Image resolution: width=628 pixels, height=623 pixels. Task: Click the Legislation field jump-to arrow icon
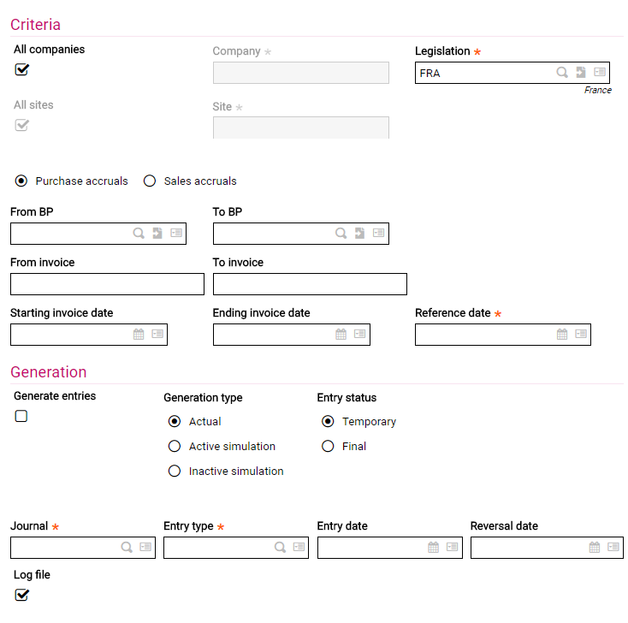point(581,73)
